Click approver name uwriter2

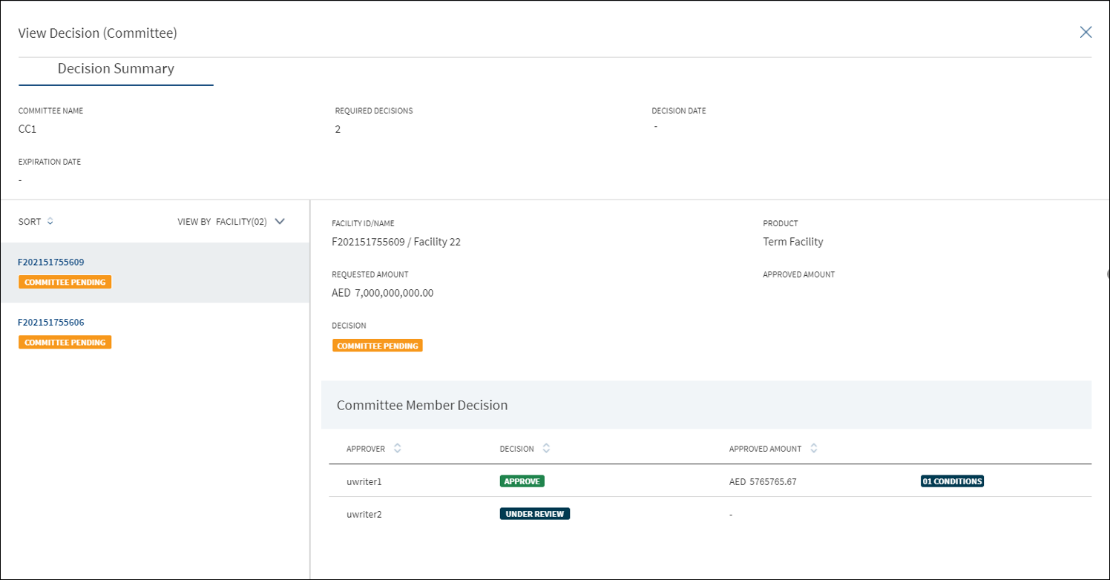click(364, 515)
